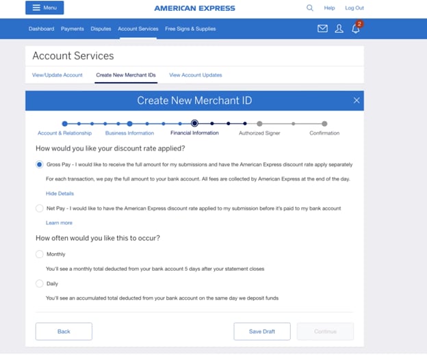Image resolution: width=427 pixels, height=355 pixels.
Task: Click the Business Information progress step dot
Action: [x=129, y=124]
